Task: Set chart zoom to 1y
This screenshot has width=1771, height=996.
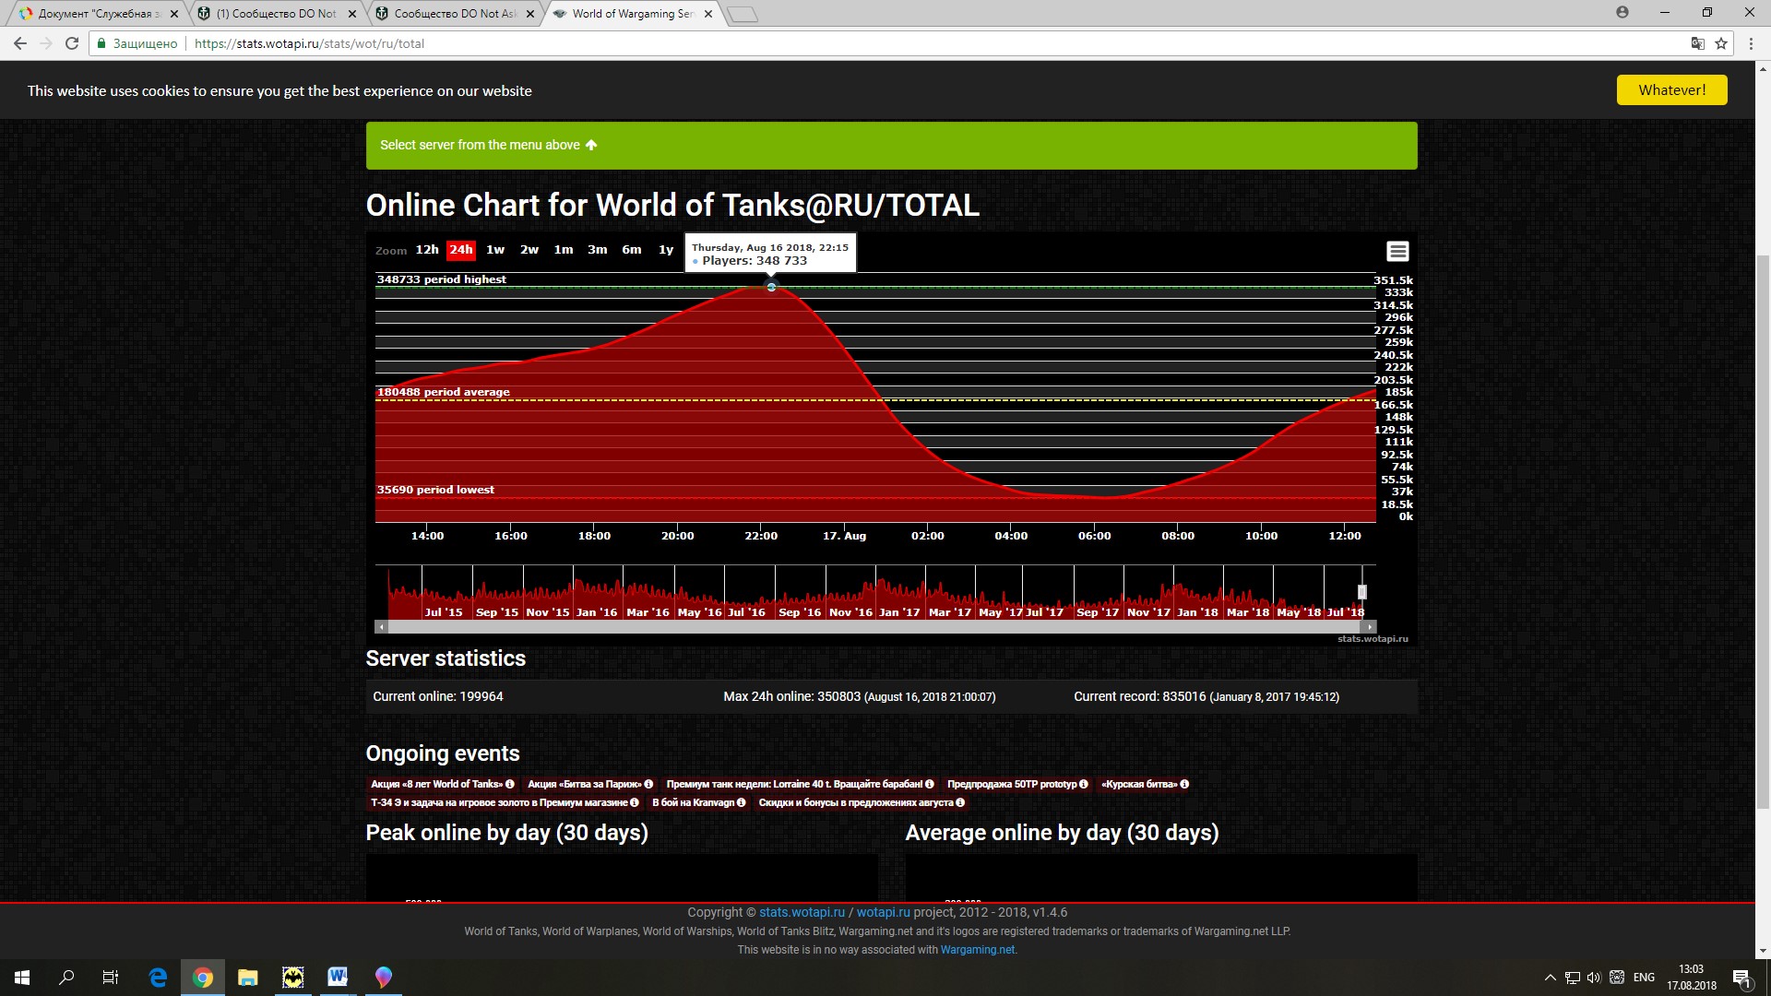Action: click(x=666, y=250)
